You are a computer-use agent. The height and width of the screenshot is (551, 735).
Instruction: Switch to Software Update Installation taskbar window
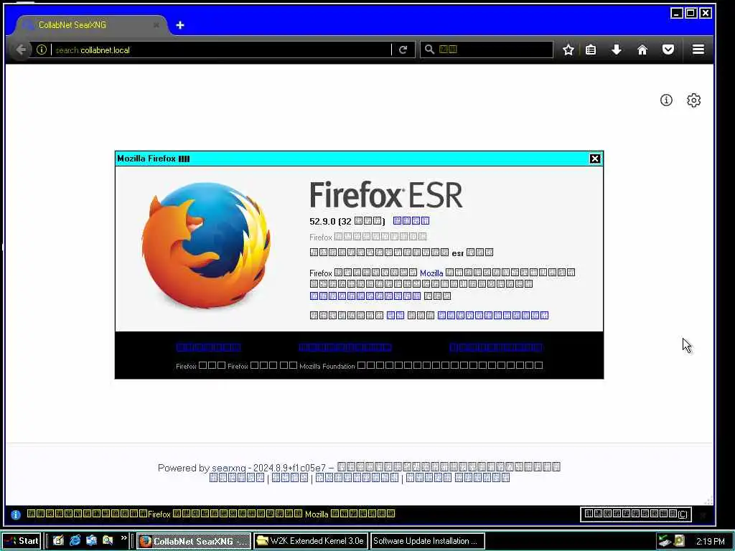[x=427, y=541]
